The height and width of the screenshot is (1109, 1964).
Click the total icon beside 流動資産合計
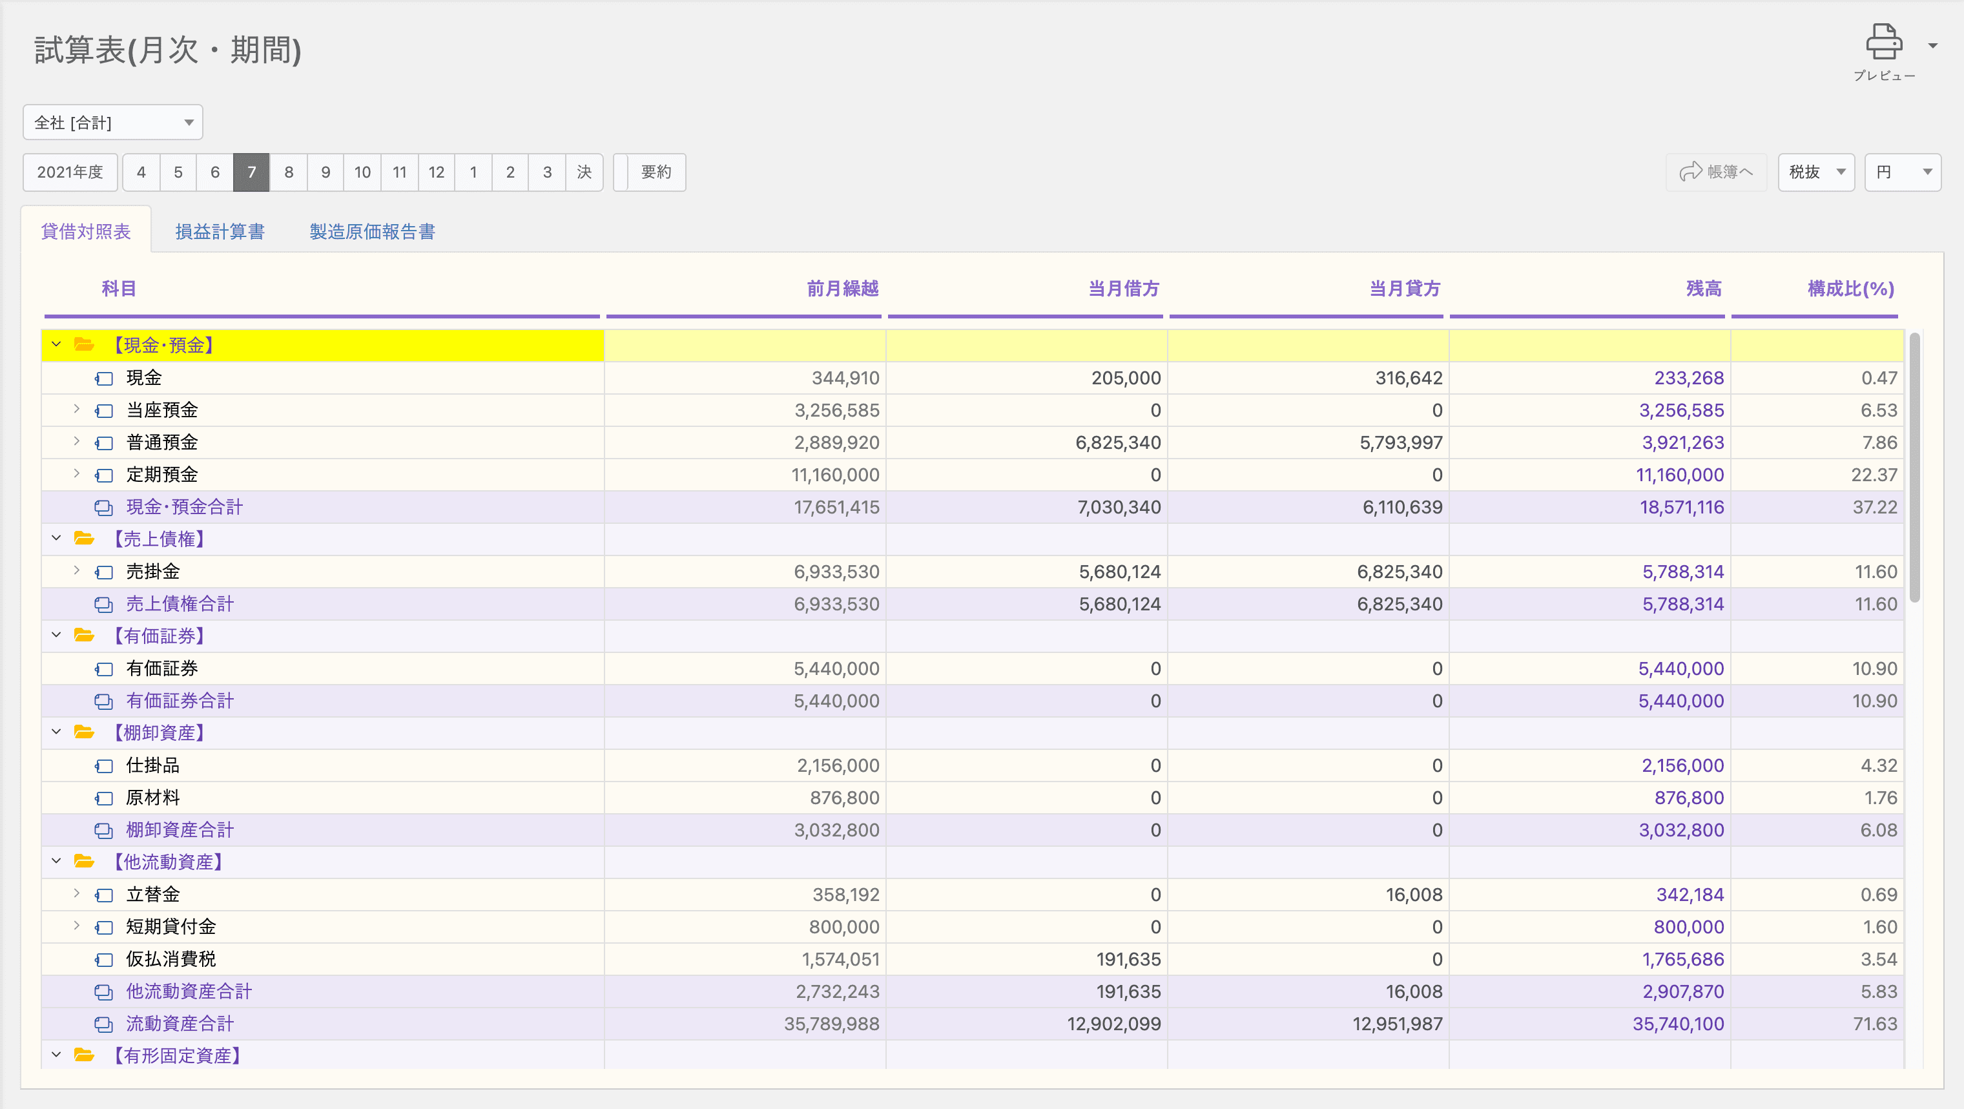(x=104, y=1024)
